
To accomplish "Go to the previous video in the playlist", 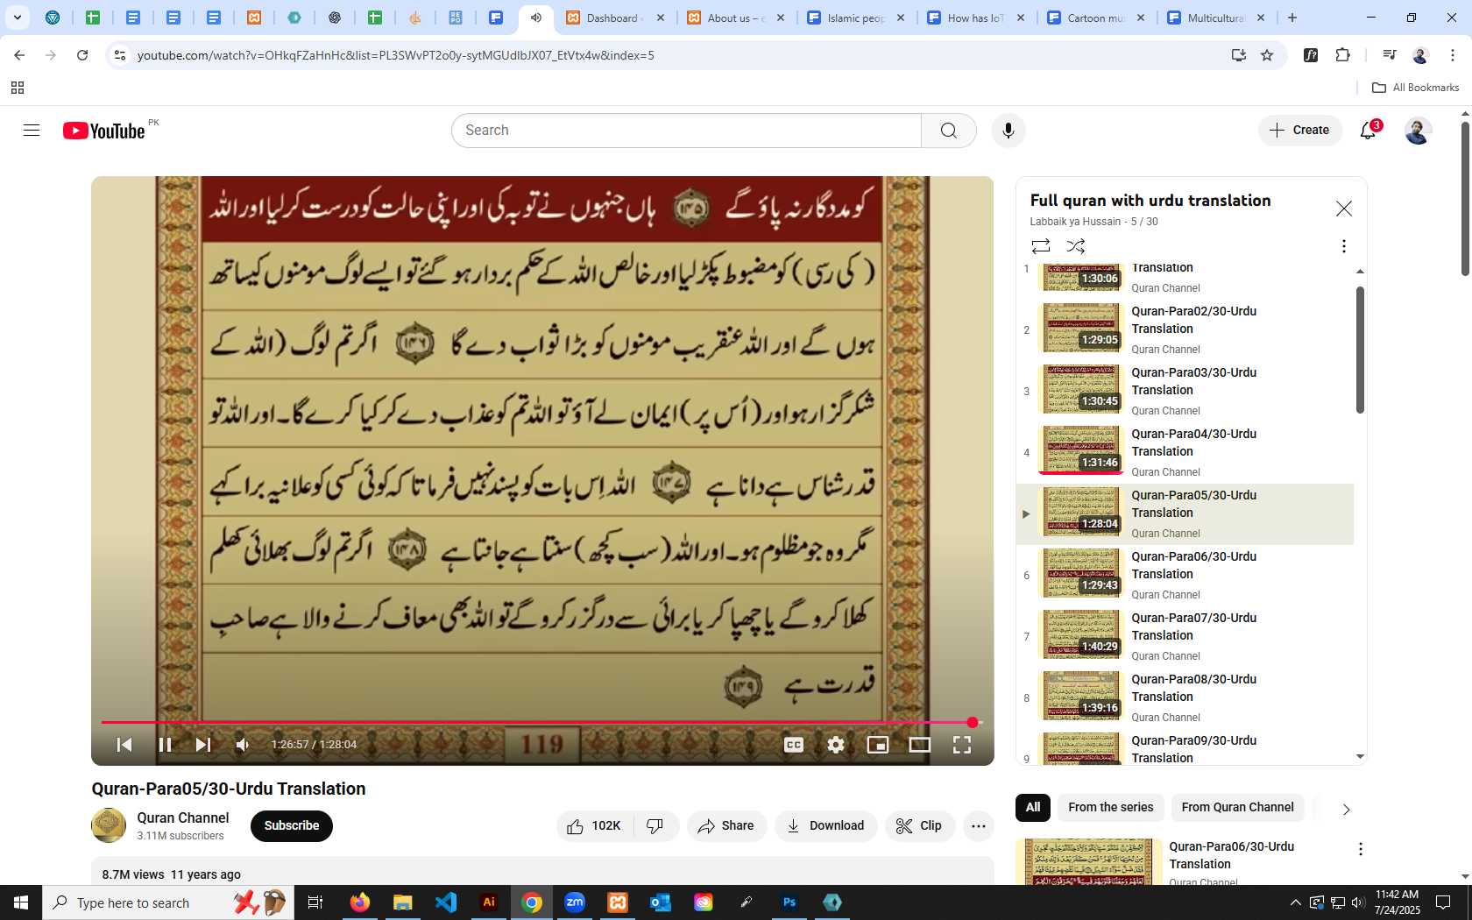I will pyautogui.click(x=124, y=745).
